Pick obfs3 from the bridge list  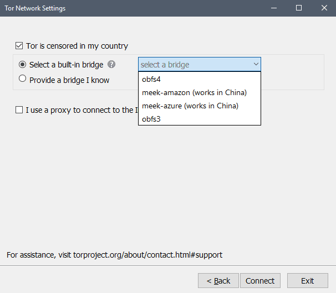click(200, 119)
